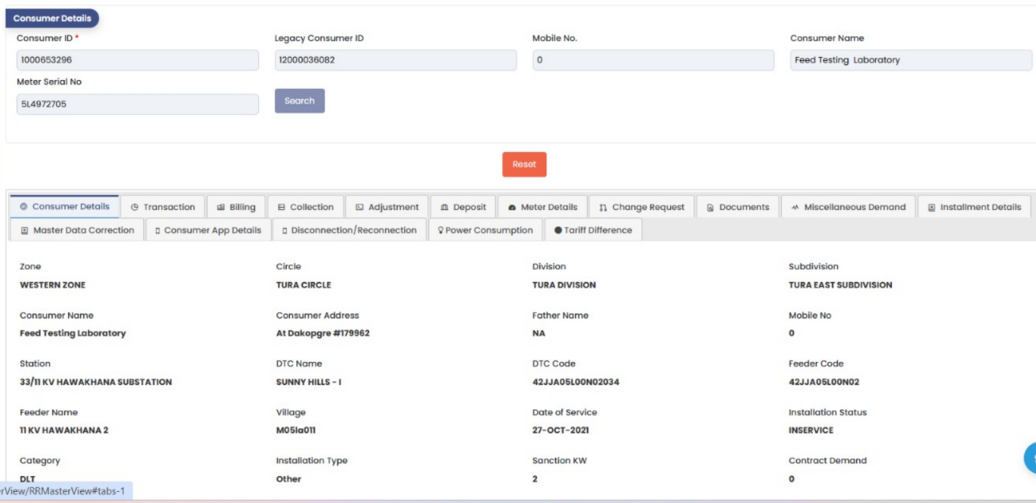
Task: Click the service date 27-OCT-2021
Action: pos(561,430)
